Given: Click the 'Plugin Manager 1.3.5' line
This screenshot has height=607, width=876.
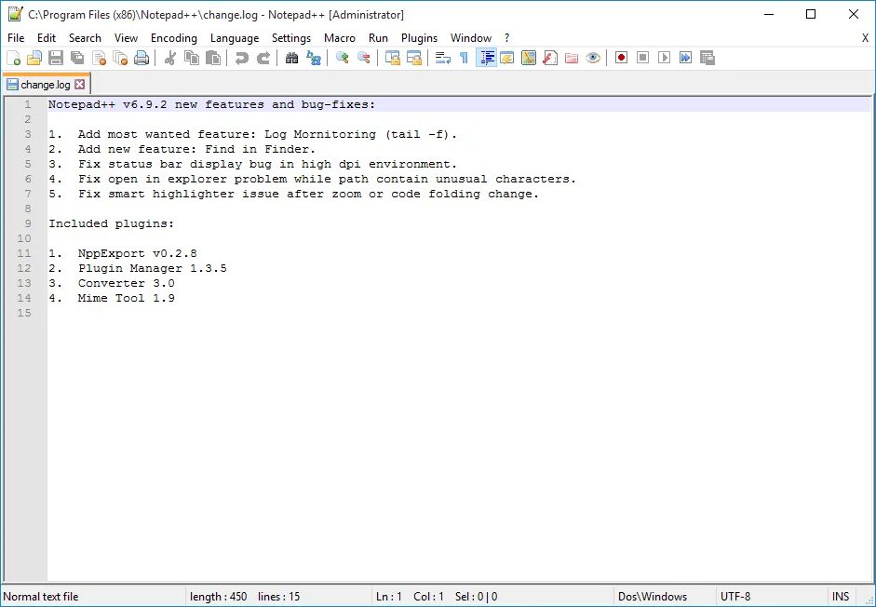Looking at the screenshot, I should 138,268.
